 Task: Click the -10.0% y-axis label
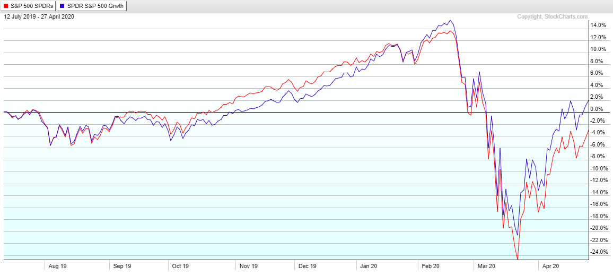click(x=598, y=169)
